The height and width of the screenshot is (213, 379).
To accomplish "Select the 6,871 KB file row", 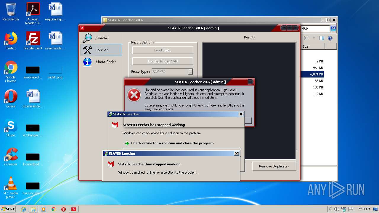I will [312, 74].
